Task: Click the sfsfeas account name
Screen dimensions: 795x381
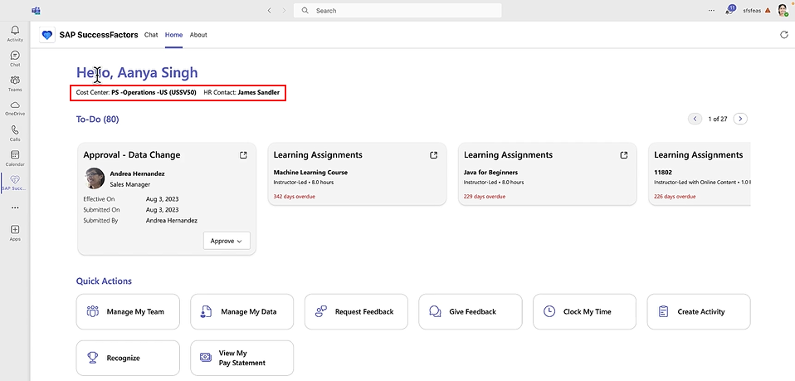Action: point(752,10)
